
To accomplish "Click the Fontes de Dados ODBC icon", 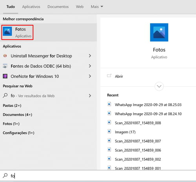I will [x=5, y=66].
